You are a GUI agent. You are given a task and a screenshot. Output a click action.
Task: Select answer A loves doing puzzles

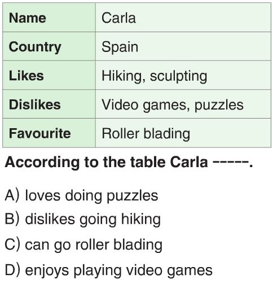point(81,196)
